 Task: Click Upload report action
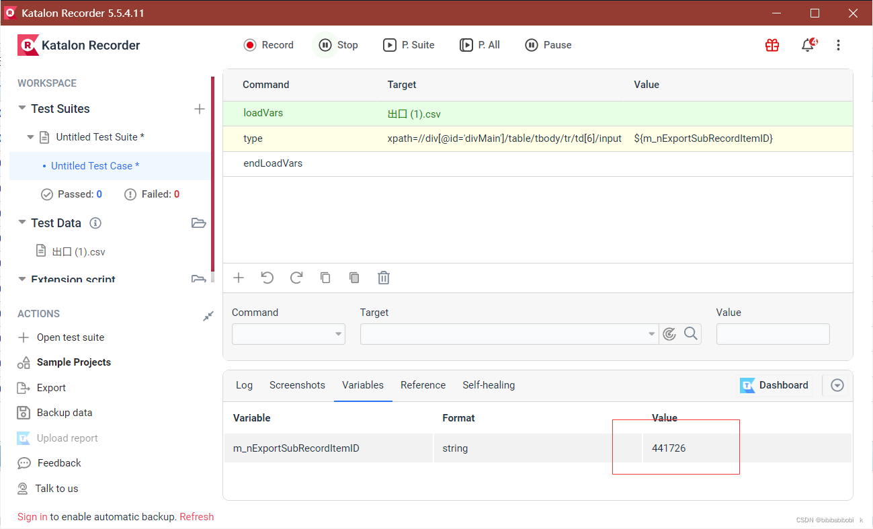click(x=58, y=438)
